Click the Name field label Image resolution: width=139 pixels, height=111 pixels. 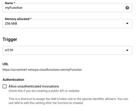tap(10, 3)
